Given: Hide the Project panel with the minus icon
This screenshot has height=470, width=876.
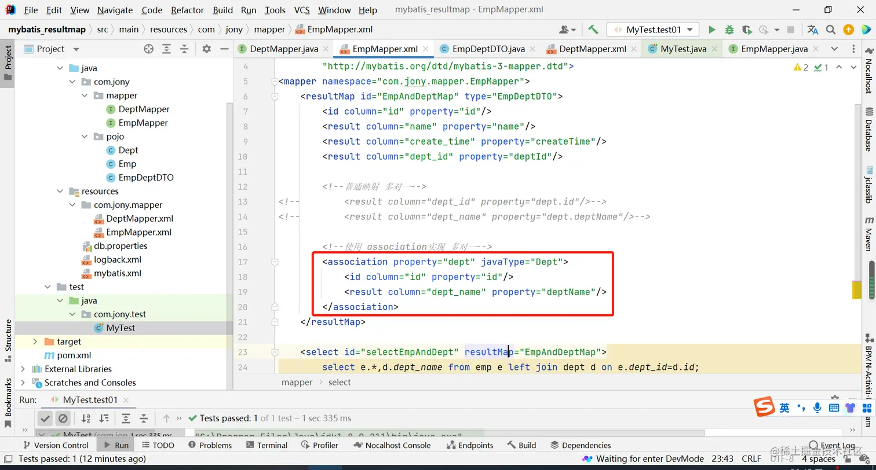Looking at the screenshot, I should (224, 49).
